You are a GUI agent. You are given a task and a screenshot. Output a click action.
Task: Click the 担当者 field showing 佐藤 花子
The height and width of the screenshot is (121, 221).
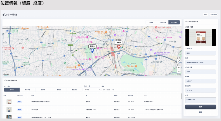[200, 81]
